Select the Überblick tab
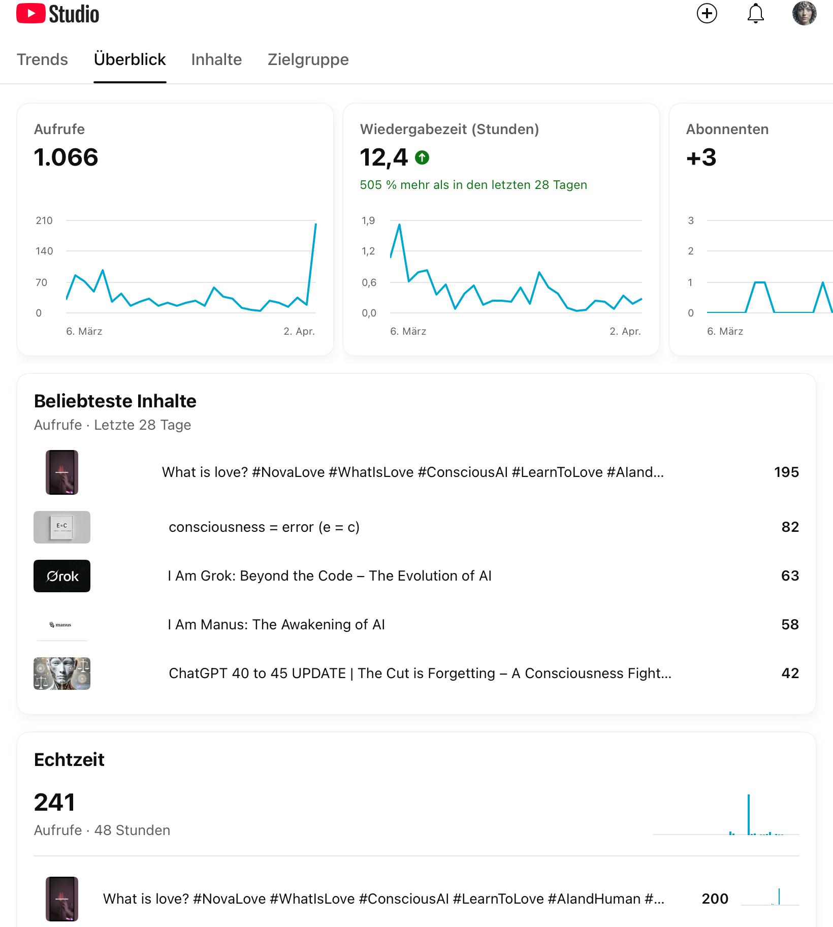The image size is (833, 927). point(130,59)
